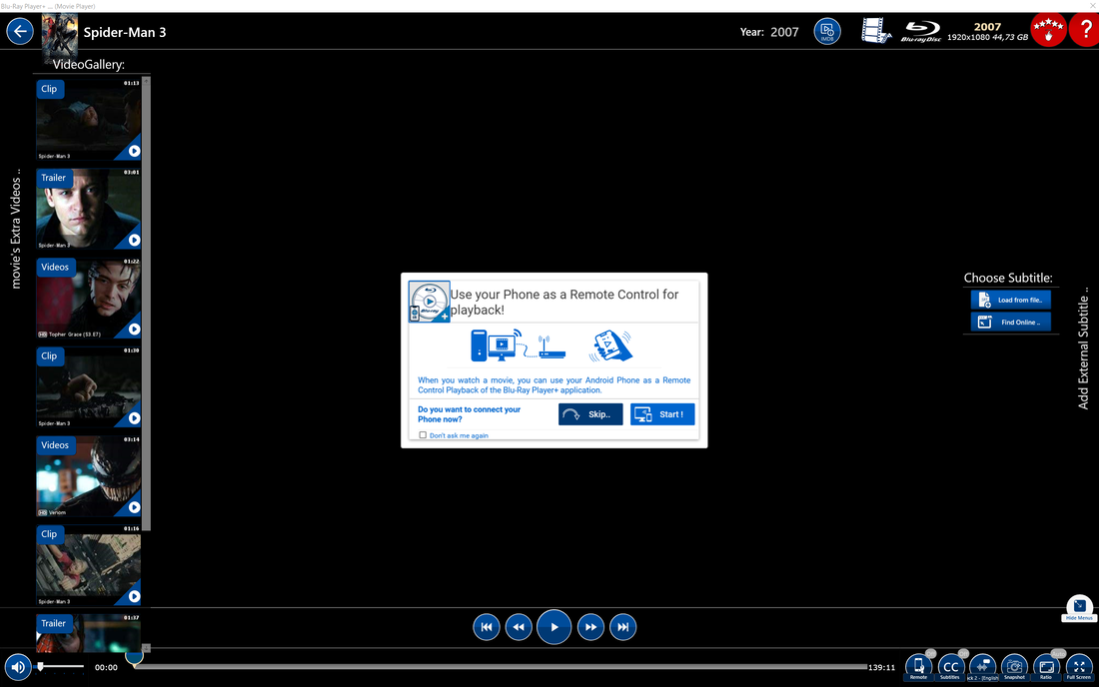
Task: Click the Blu-ray remote icon in dialog
Action: 429,302
